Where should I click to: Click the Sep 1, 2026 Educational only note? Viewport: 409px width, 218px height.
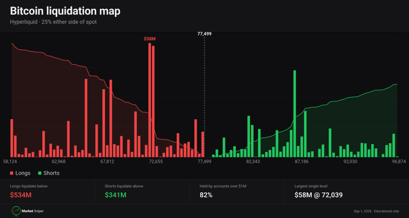(x=377, y=211)
